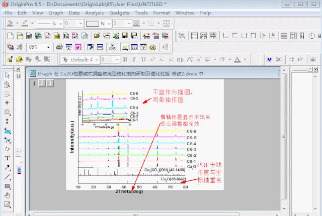Select the Rectangle tool

coord(8,186)
